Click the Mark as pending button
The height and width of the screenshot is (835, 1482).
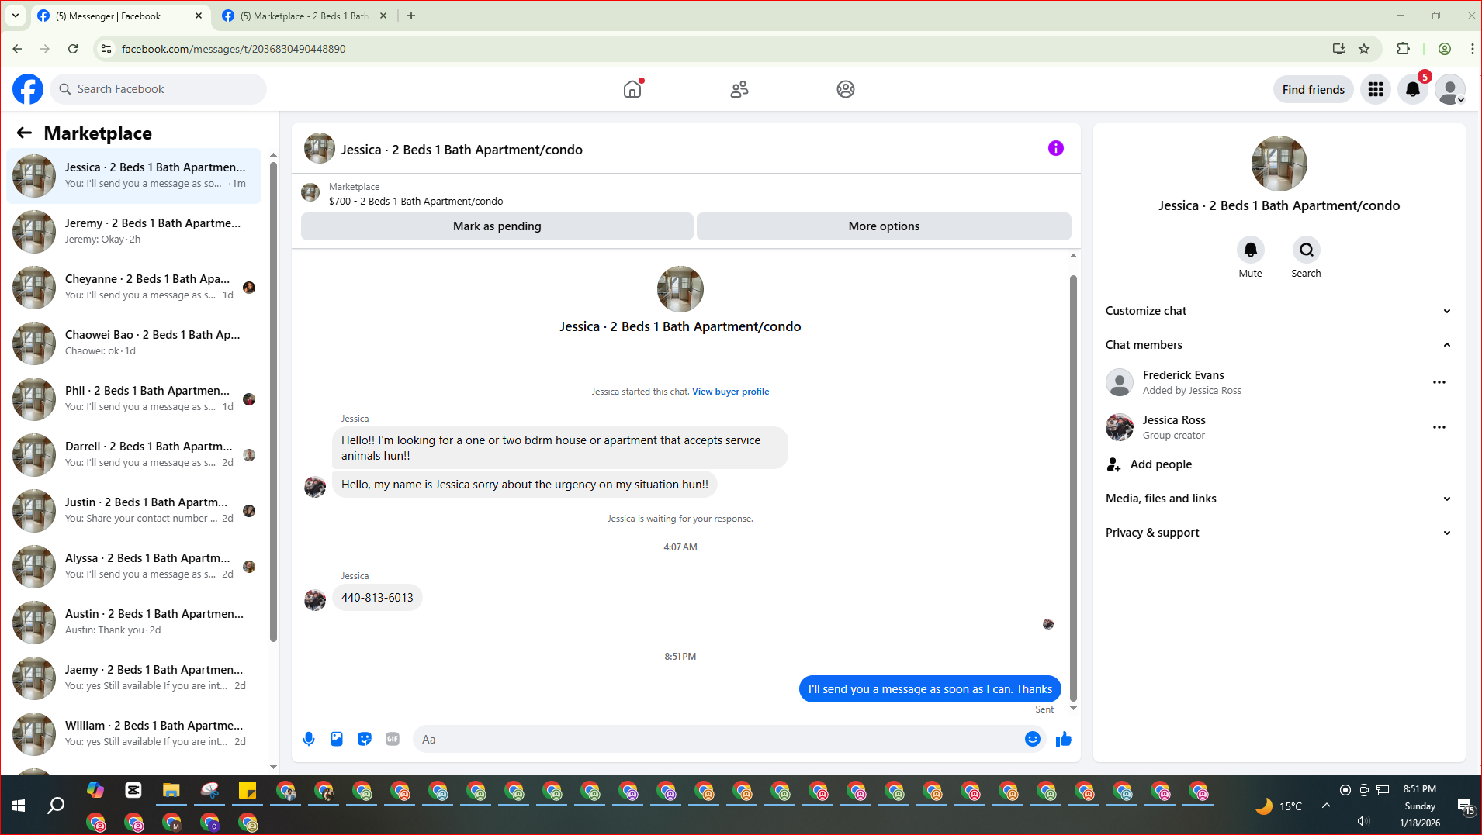pos(497,226)
